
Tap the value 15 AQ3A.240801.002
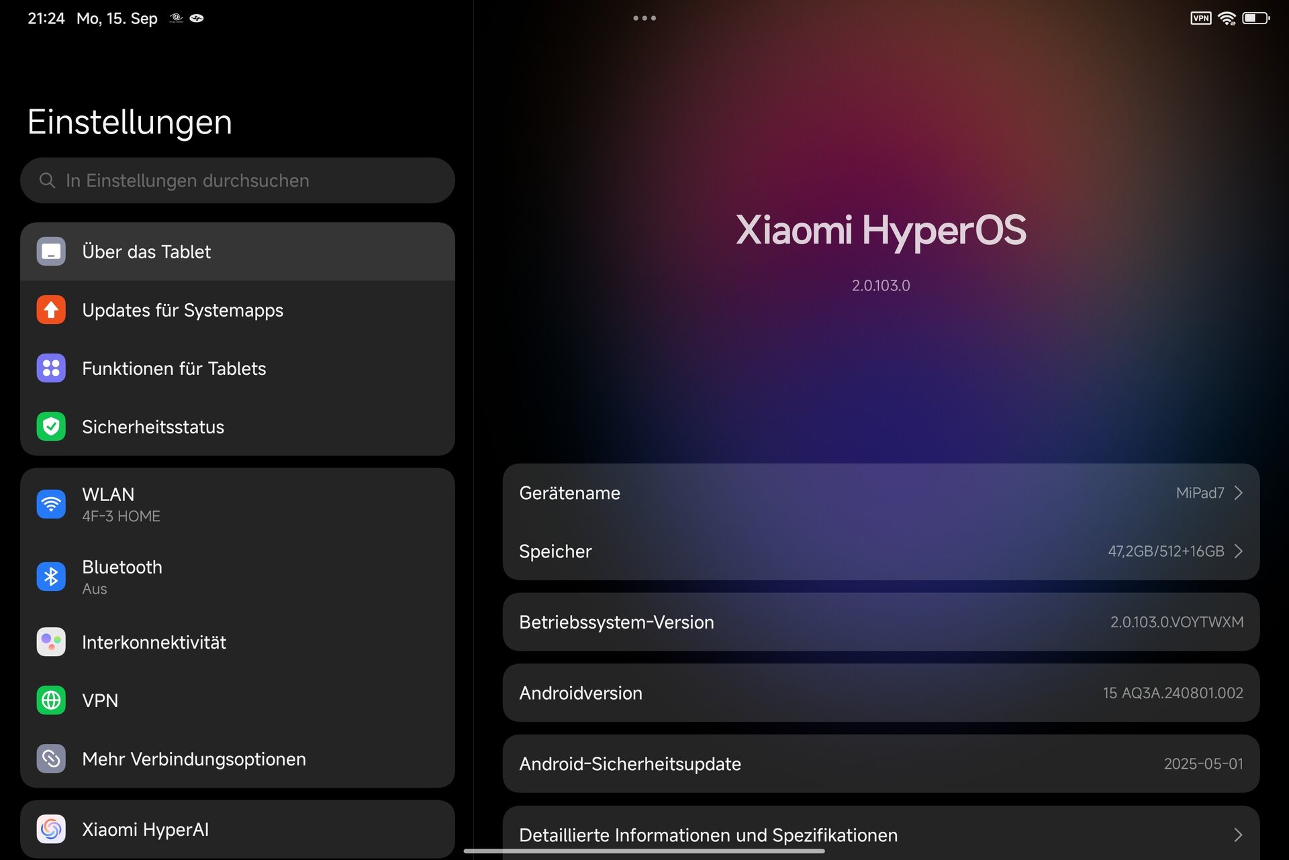point(1173,693)
